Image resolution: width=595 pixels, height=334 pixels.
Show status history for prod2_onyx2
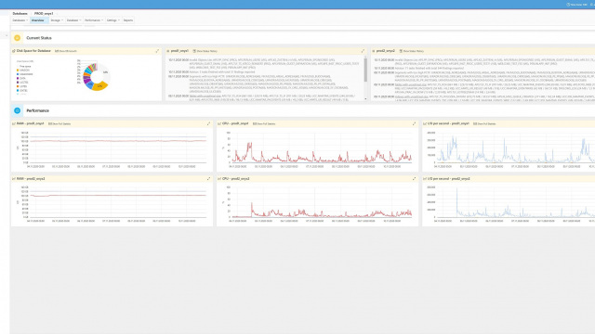pyautogui.click(x=412, y=51)
